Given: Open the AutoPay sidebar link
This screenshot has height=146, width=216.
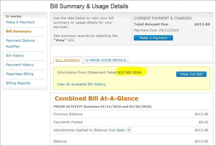Looking at the screenshot, I should click(13, 46).
